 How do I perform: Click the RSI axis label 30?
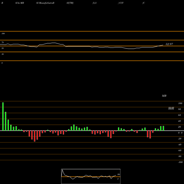coord(3,54)
